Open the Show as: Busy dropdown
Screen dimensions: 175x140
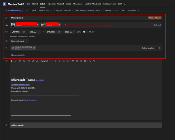[45, 10]
